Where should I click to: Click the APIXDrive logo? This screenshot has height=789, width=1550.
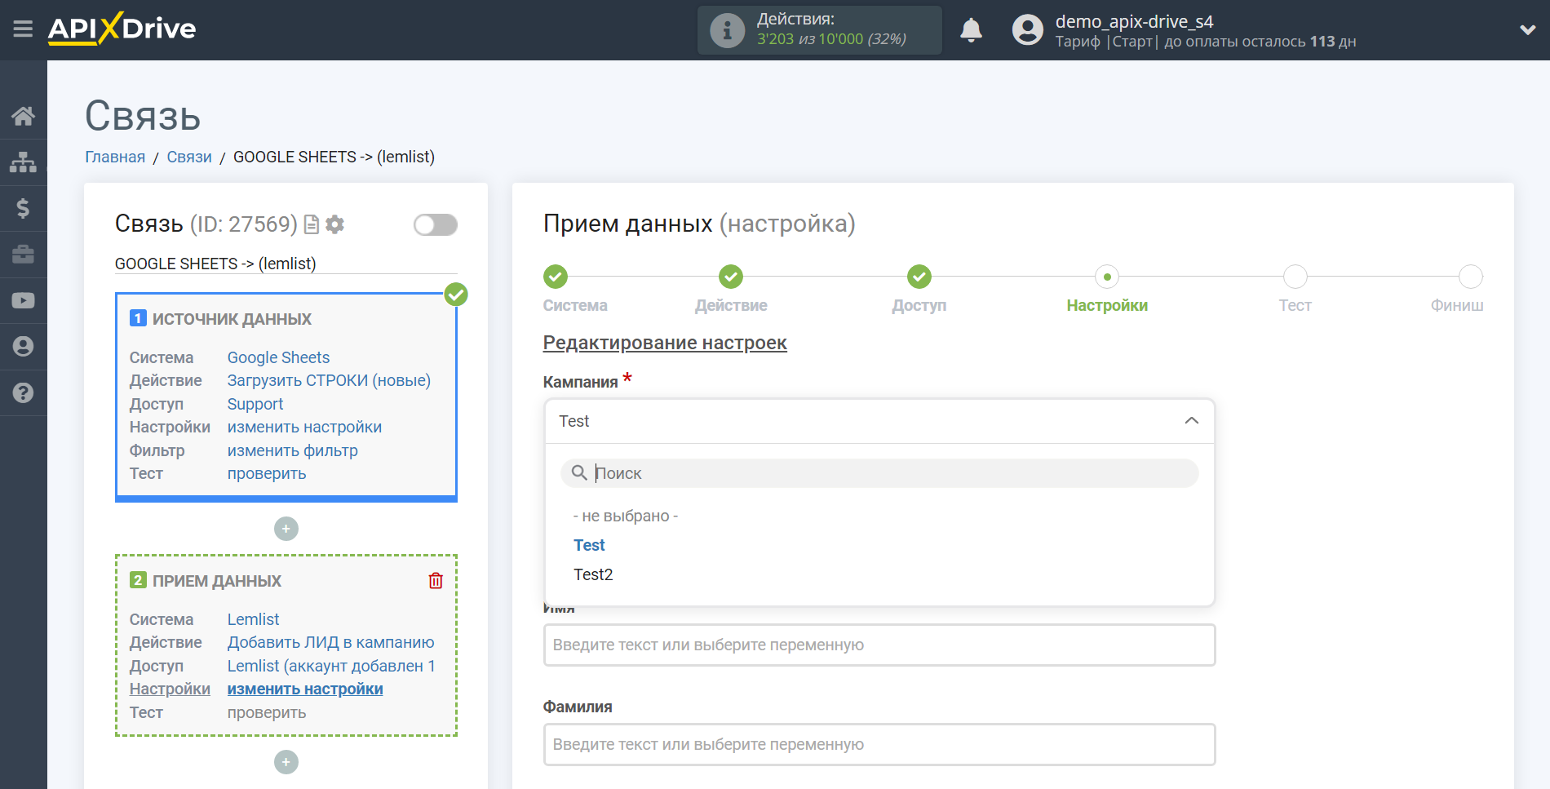tap(122, 29)
